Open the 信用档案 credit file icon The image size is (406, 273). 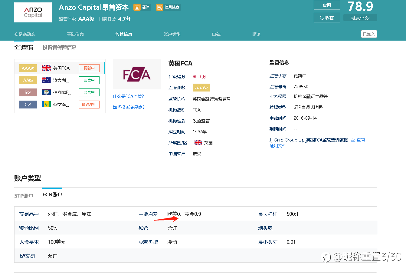pyautogui.click(x=168, y=7)
